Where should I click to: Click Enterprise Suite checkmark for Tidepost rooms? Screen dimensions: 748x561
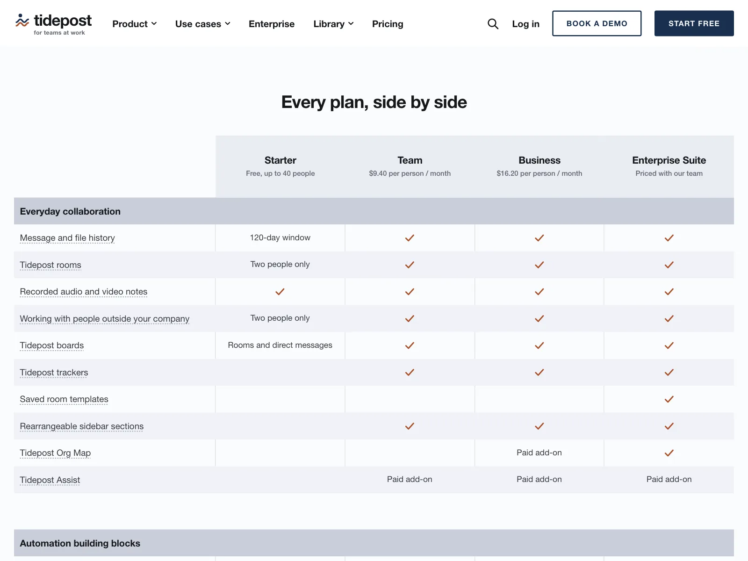click(x=669, y=265)
